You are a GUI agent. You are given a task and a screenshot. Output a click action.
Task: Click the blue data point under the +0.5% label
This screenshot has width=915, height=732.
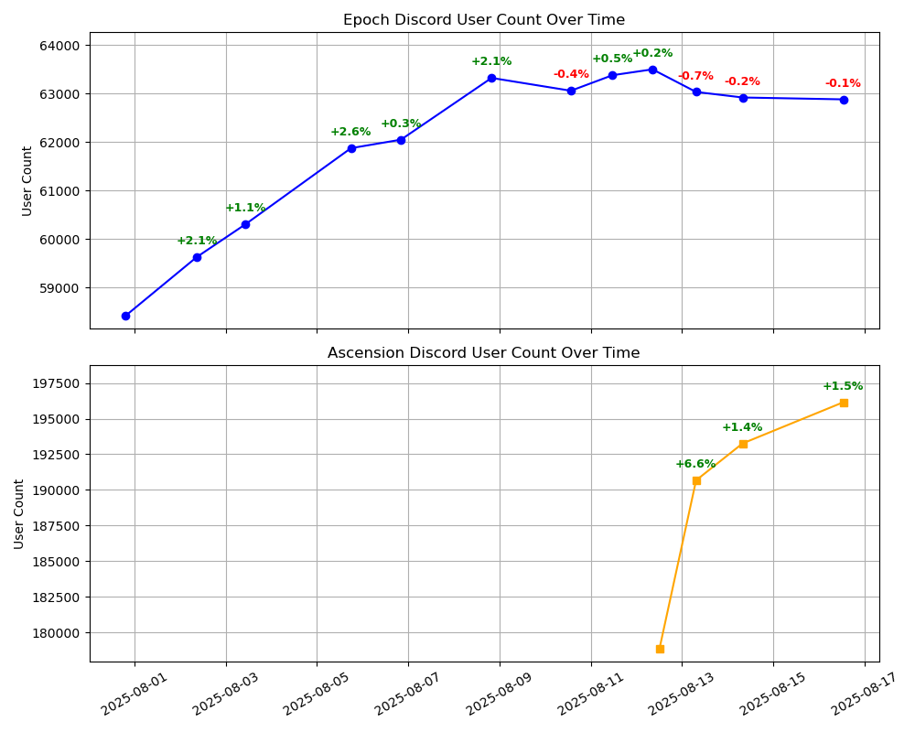(613, 75)
